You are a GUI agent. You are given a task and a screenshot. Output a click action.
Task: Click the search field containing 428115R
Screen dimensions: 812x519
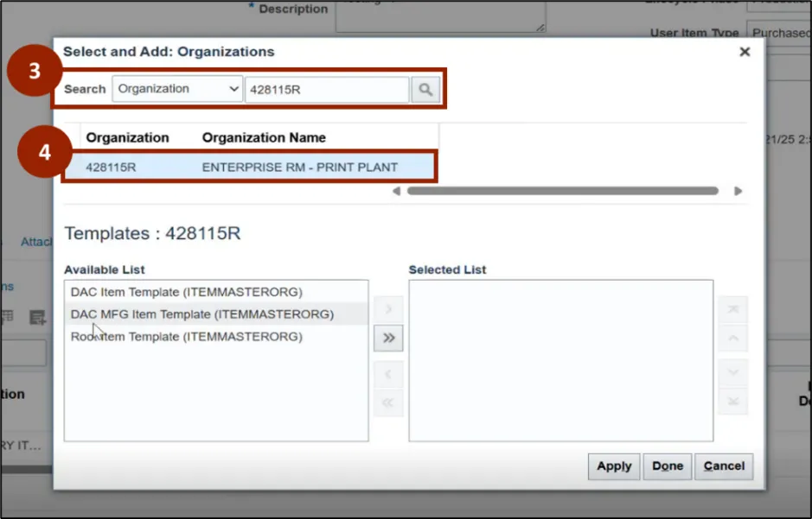tap(326, 90)
